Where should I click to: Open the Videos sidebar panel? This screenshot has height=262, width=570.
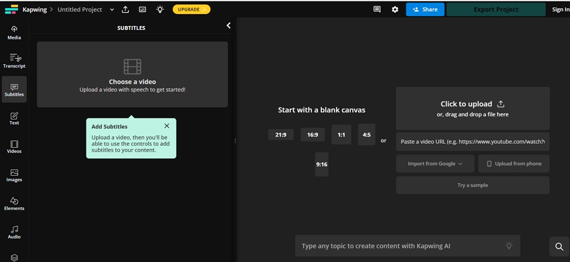tap(14, 147)
